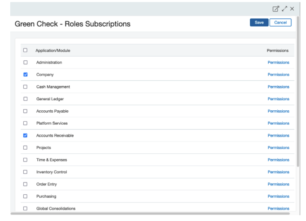Click the Projects module name
Screen dimensions: 306x221
coord(43,148)
